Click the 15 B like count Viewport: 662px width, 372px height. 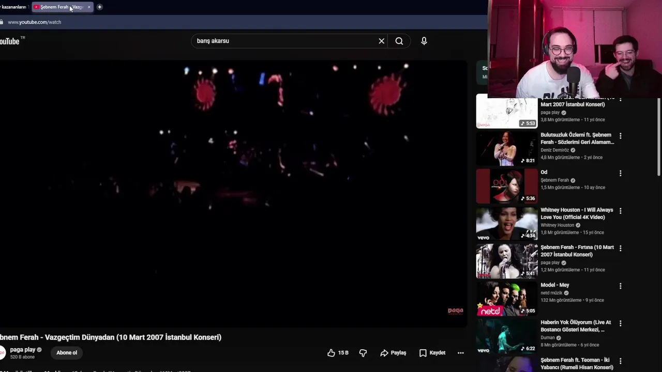[x=343, y=353]
